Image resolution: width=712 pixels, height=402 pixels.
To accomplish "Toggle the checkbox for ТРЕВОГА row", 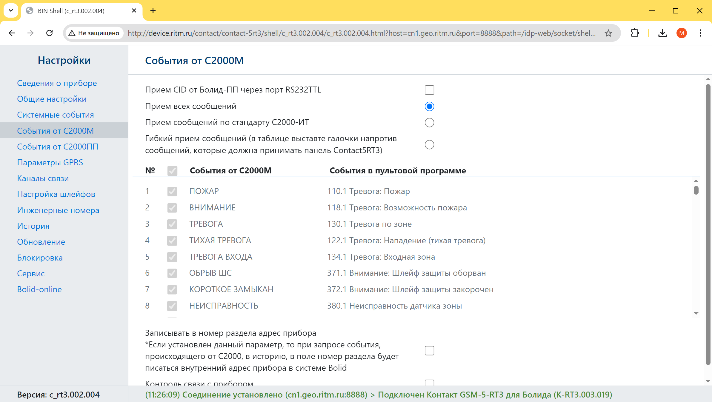I will click(172, 224).
